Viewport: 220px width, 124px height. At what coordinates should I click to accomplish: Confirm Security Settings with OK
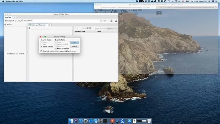[x=75, y=42]
